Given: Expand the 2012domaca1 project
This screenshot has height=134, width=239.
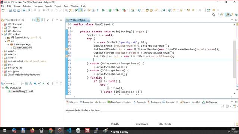Looking at the screenshot, I should (x=3, y=24).
